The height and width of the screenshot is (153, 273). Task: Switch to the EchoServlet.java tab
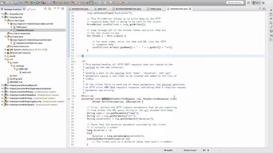click(78, 8)
